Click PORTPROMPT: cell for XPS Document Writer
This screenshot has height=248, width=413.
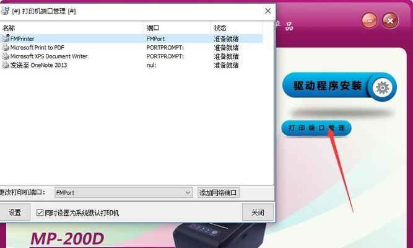coord(165,56)
